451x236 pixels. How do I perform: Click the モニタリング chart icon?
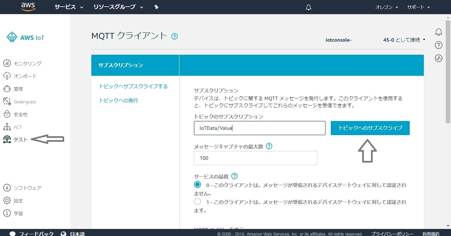click(7, 63)
